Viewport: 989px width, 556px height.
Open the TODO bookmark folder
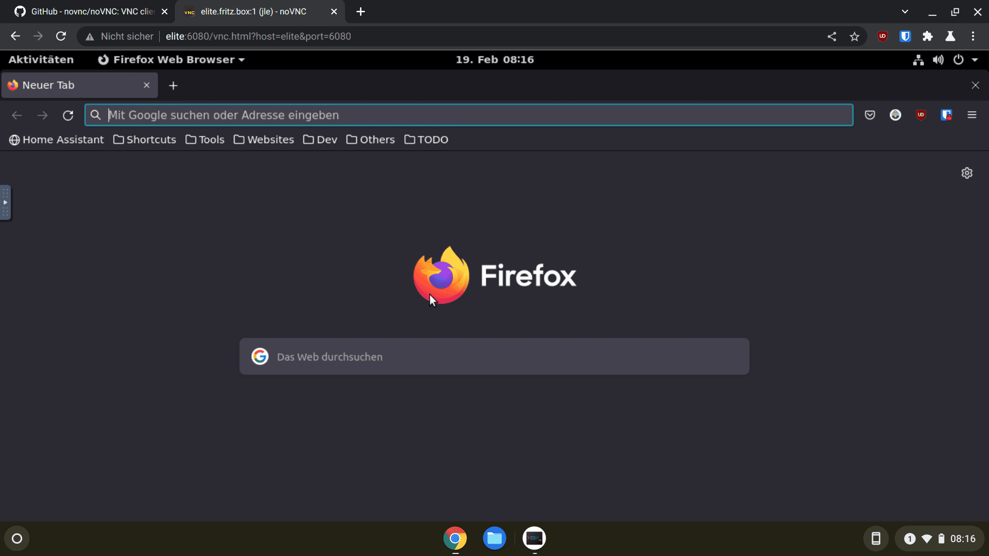426,140
